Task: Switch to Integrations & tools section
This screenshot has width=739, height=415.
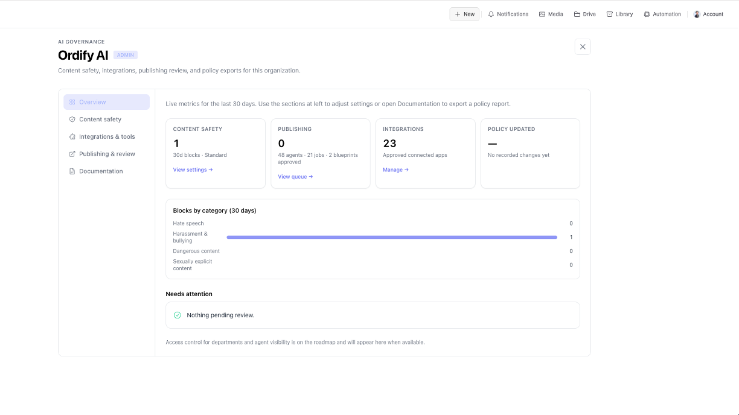Action: pyautogui.click(x=106, y=136)
